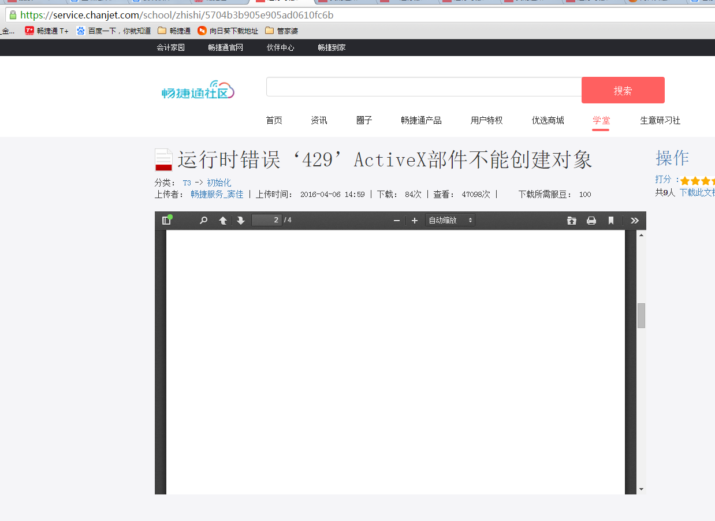Click the 初始化 category link
715x521 pixels.
[x=219, y=183]
